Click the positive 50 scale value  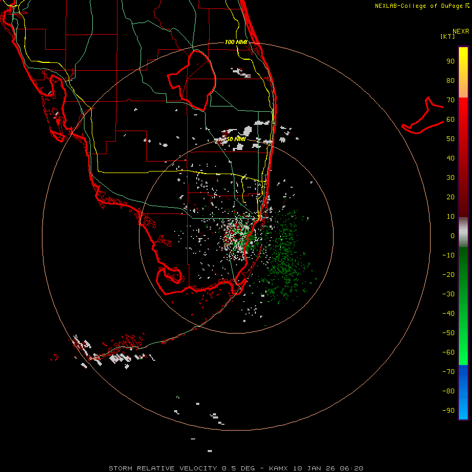click(450, 139)
